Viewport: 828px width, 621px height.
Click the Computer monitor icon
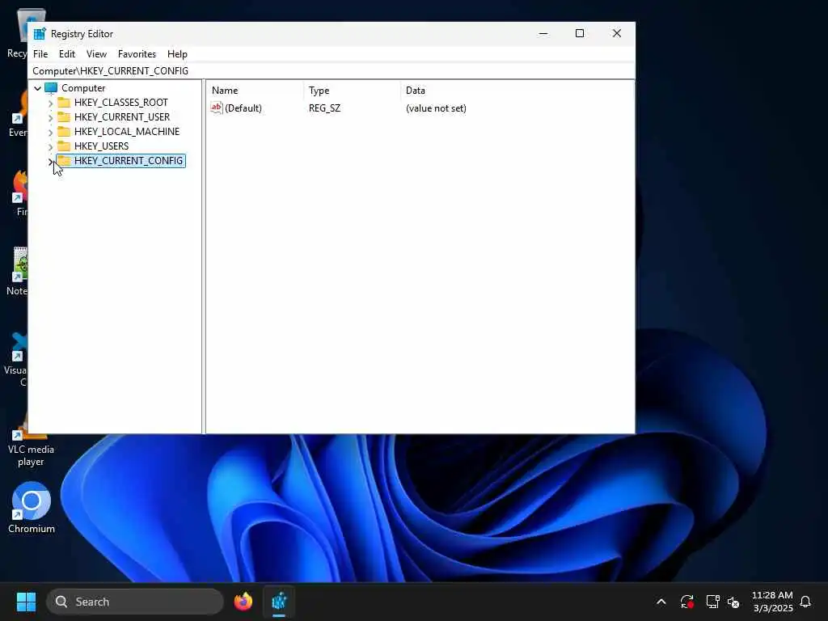pos(51,87)
